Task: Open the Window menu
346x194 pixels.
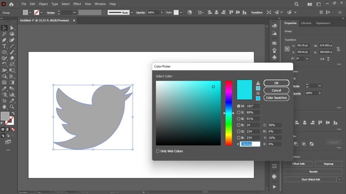Action: (100, 4)
